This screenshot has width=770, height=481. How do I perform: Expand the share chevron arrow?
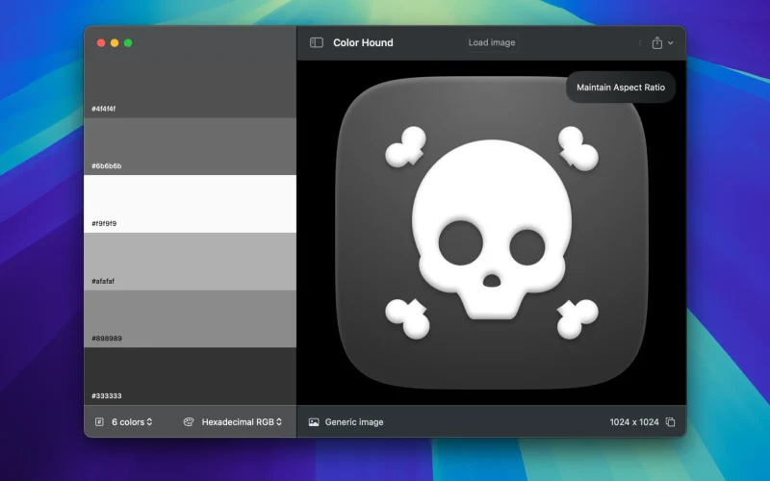coord(670,42)
